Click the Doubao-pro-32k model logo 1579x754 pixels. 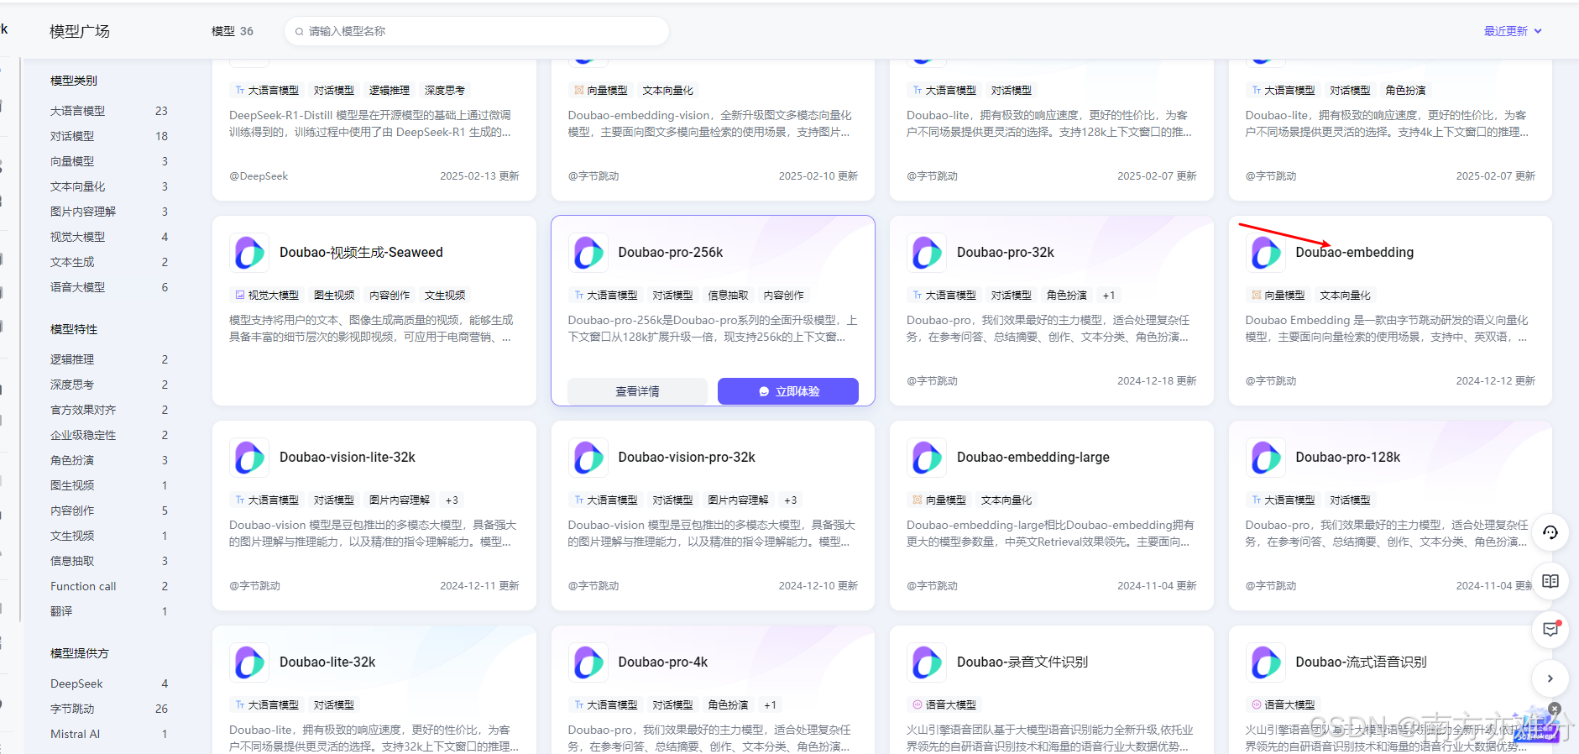(x=927, y=253)
